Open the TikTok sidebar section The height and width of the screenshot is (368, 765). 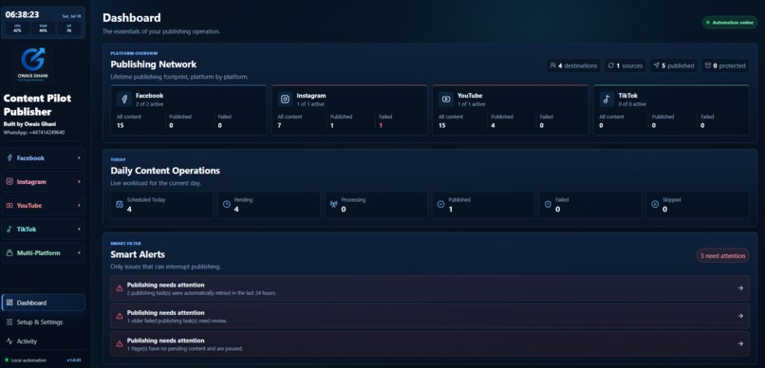pos(43,230)
